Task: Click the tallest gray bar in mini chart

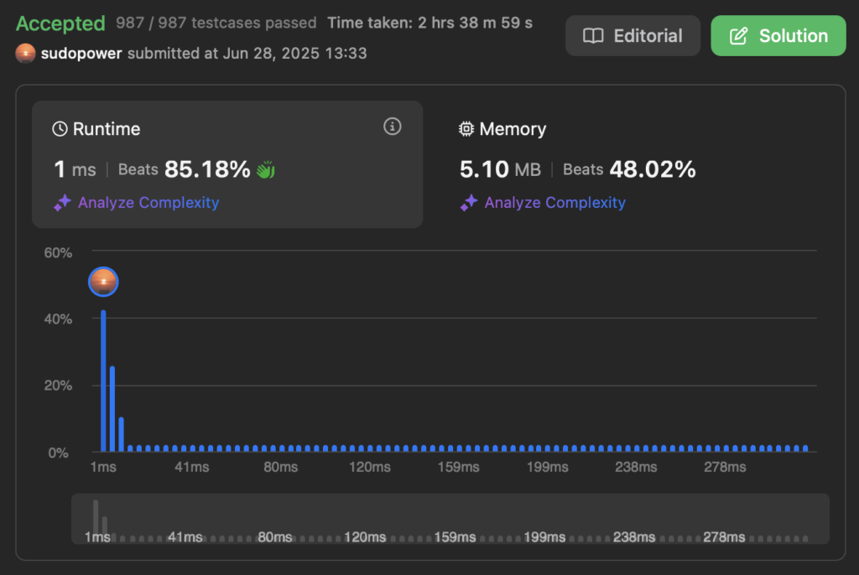Action: [x=96, y=515]
